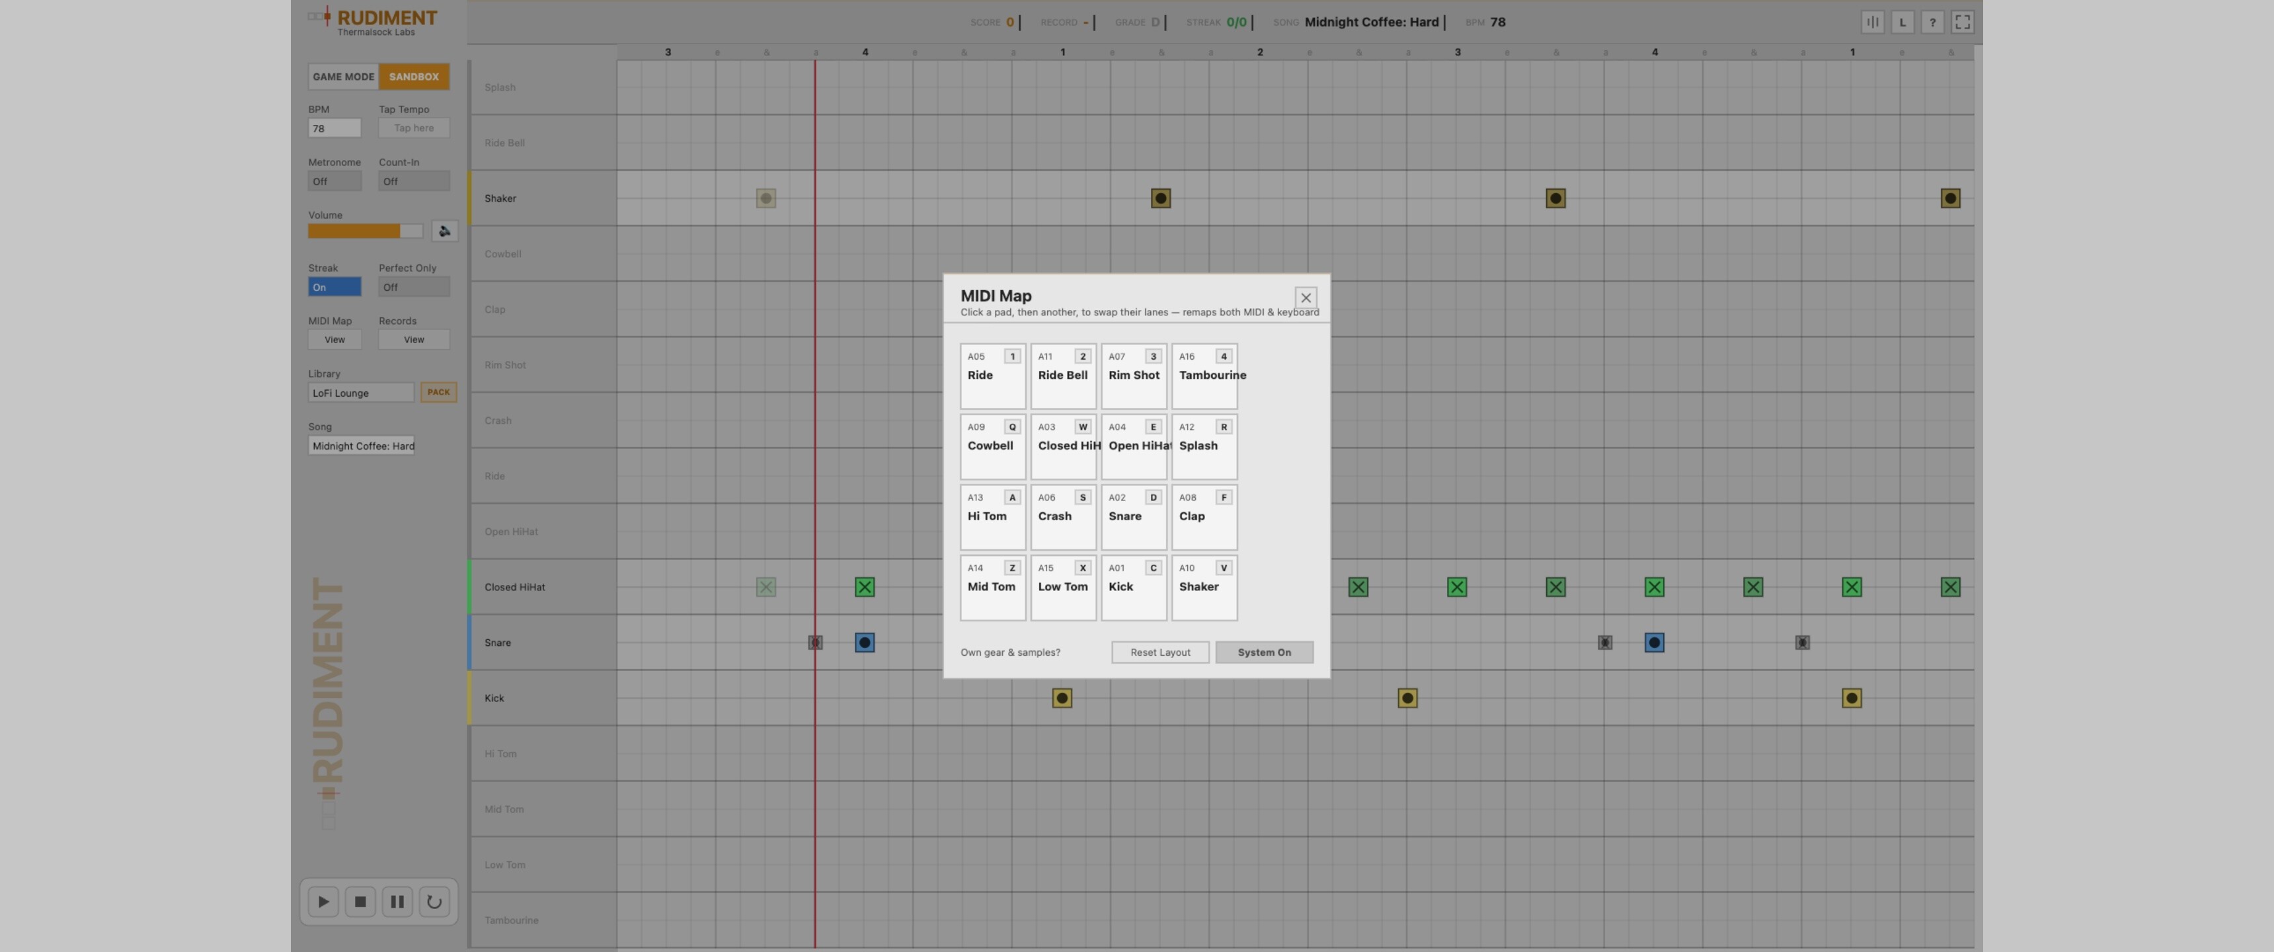The width and height of the screenshot is (2274, 952).
Task: Open the Song Midnight Coffee dropdown
Action: [x=361, y=446]
